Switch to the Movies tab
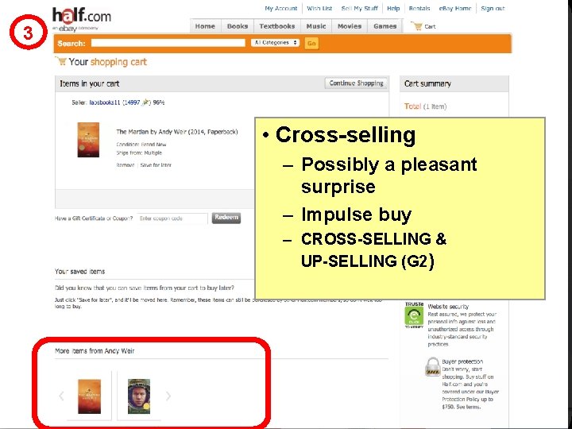The width and height of the screenshot is (572, 429). pos(350,26)
